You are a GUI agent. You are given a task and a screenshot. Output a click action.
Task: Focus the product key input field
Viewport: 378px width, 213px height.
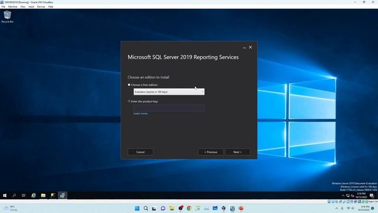[169, 108]
